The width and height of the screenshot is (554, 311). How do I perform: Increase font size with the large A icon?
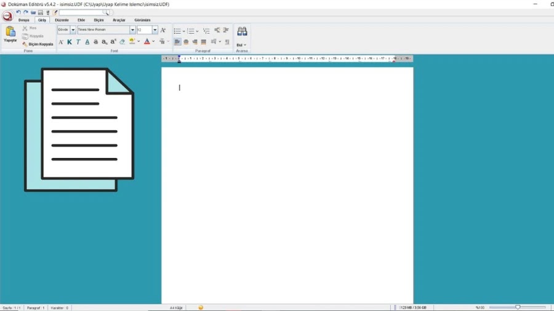163,30
